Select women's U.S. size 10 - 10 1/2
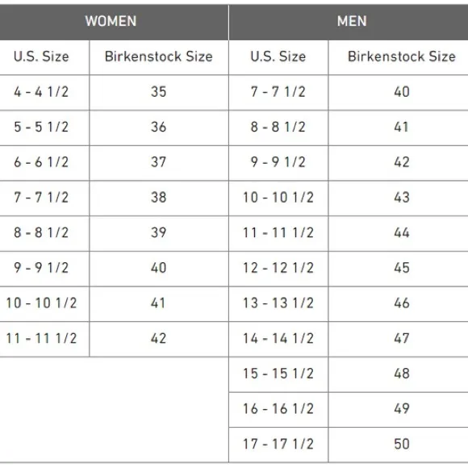 tap(44, 304)
